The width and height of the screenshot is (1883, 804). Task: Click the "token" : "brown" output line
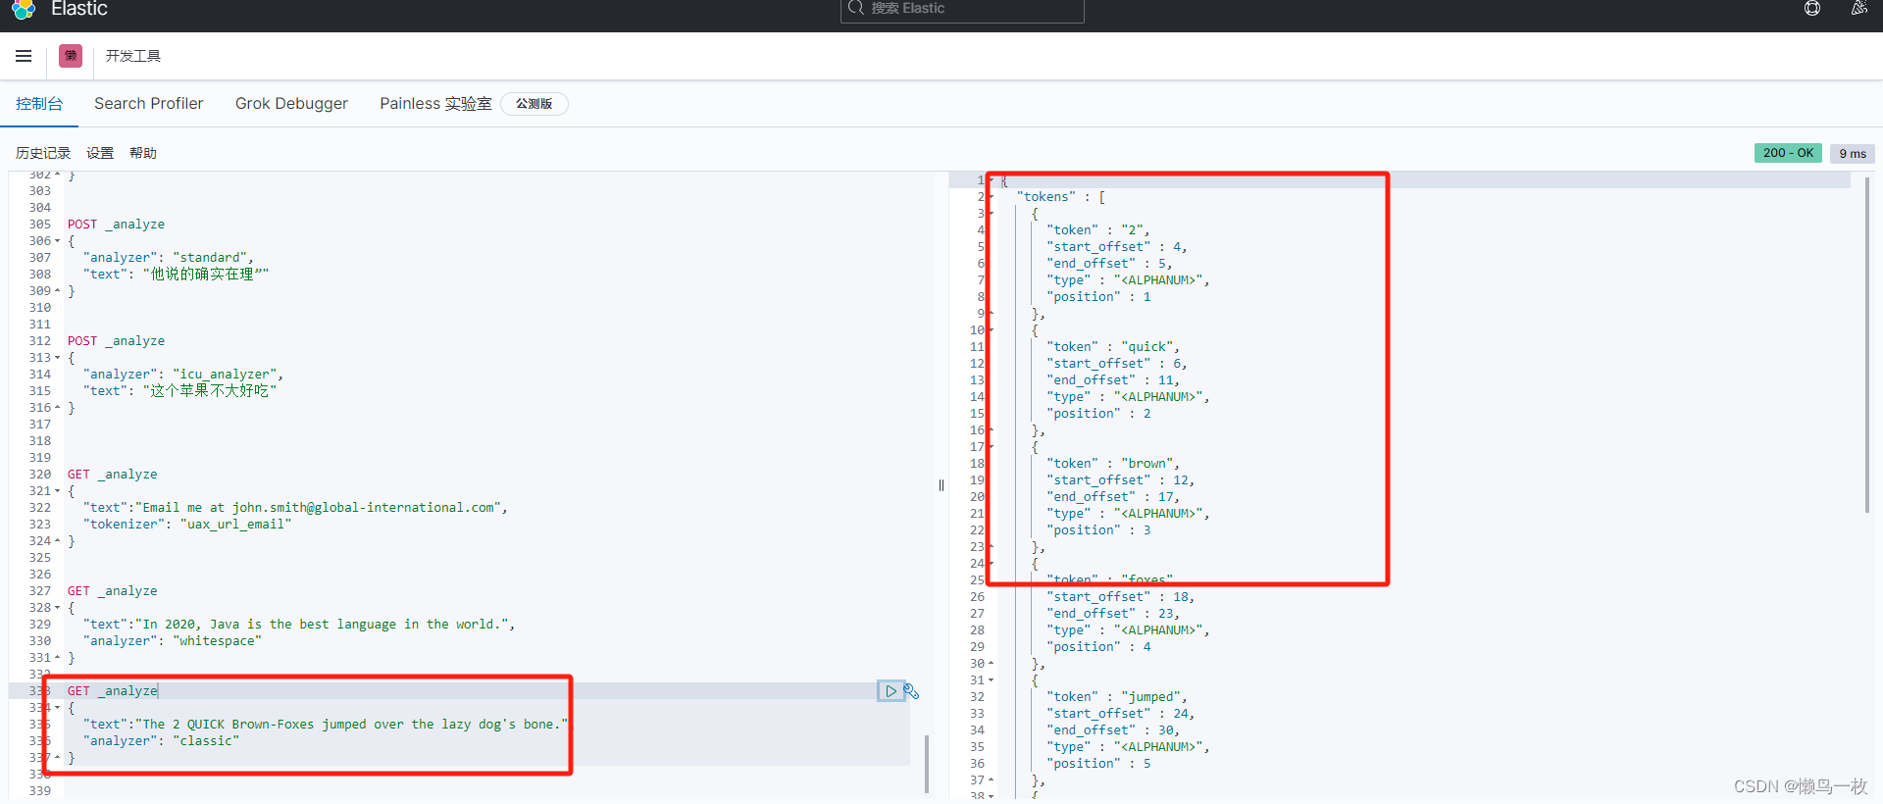coord(1113,464)
